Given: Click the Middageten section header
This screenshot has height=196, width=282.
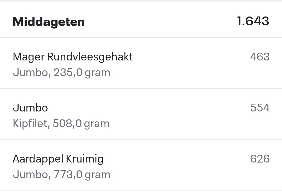Looking at the screenshot, I should pyautogui.click(x=49, y=21).
